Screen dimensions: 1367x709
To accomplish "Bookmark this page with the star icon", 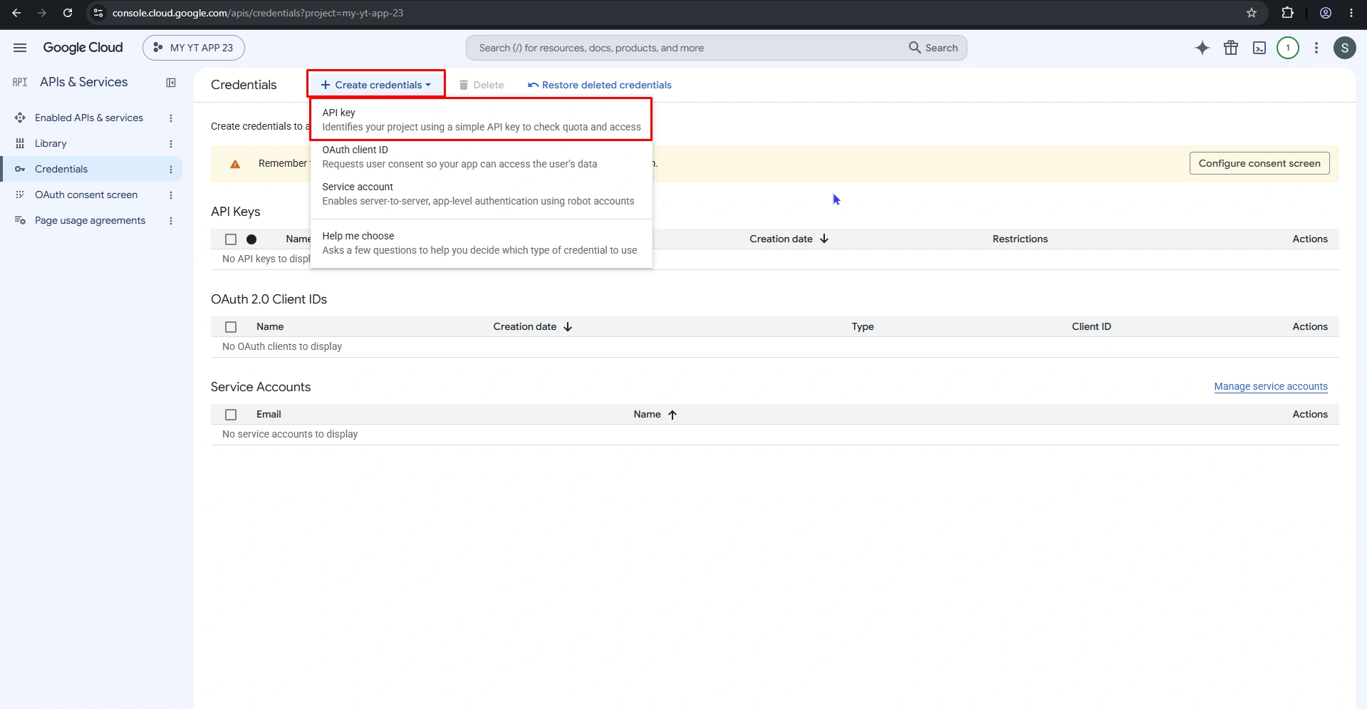I will (x=1252, y=13).
